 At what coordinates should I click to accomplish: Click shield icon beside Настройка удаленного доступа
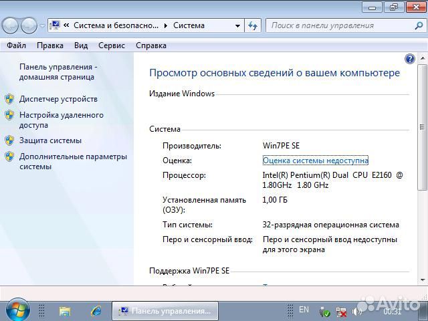(9, 115)
